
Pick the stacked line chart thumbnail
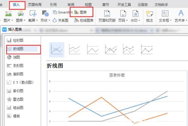tap(75, 49)
